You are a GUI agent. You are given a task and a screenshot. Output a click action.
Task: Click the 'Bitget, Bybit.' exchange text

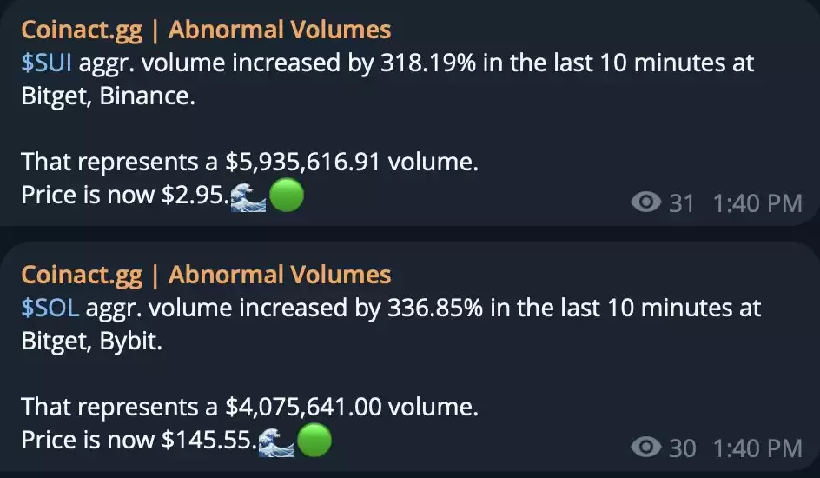92,342
